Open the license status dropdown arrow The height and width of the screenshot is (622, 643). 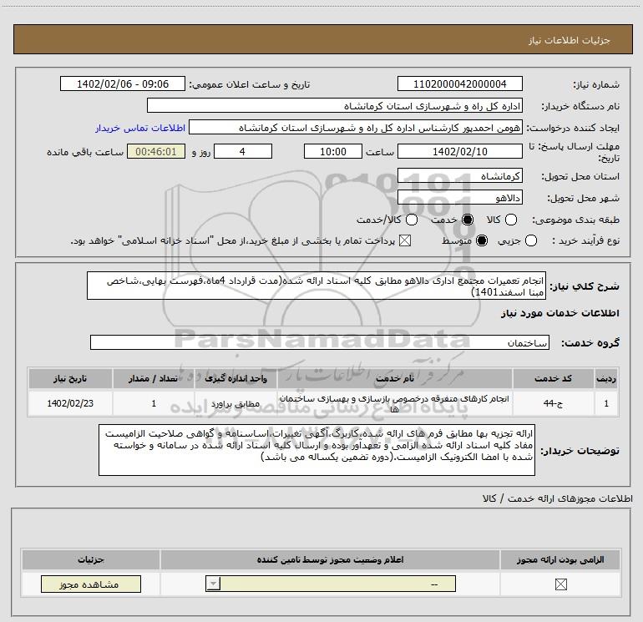coord(213,584)
